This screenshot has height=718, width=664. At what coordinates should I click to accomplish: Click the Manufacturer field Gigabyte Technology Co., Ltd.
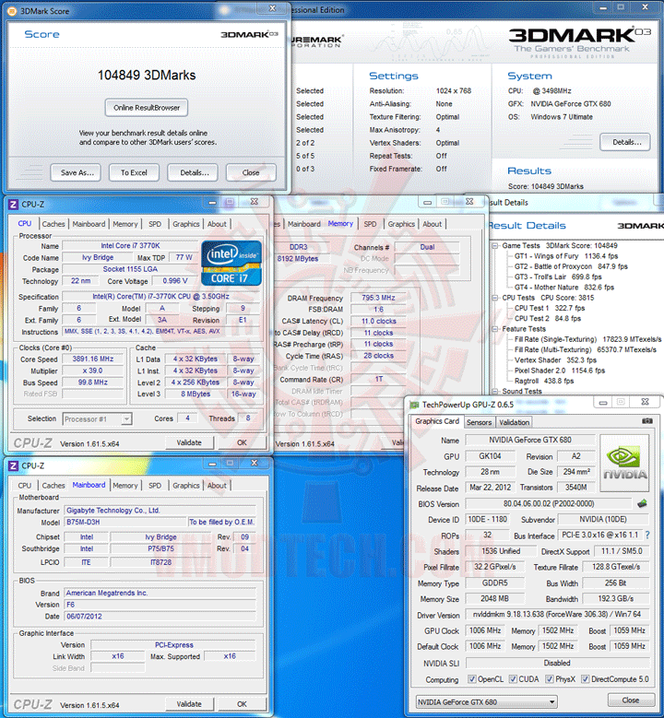(160, 511)
